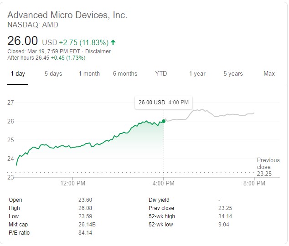Click the After hours 26.45 line
The image size is (289, 246).
tap(46, 58)
